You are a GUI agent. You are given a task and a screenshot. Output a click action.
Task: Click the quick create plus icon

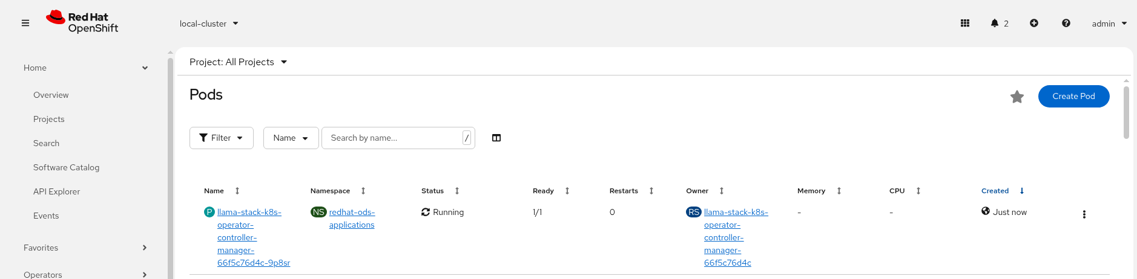[1034, 24]
